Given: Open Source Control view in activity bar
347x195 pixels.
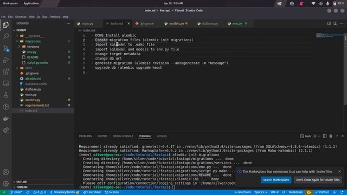Looking at the screenshot, I should pos(6,48).
